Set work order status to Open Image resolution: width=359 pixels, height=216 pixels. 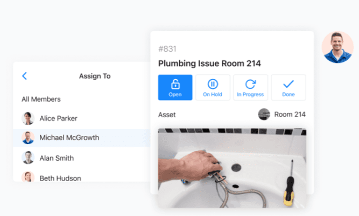tap(175, 88)
